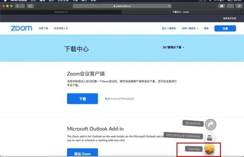Click the Open in Finder arrow icon
The height and width of the screenshot is (157, 244).
(210, 124)
